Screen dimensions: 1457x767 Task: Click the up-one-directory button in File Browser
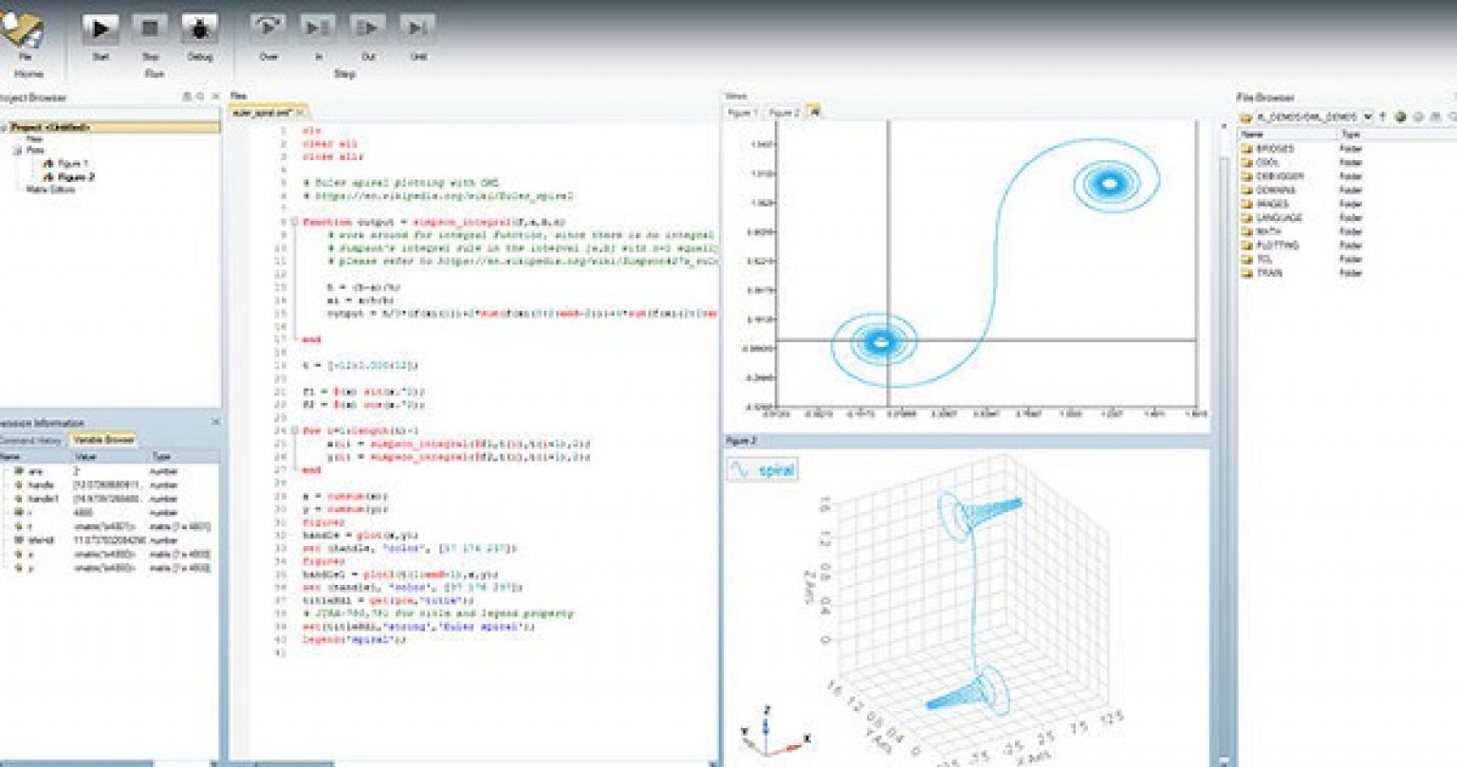1383,117
